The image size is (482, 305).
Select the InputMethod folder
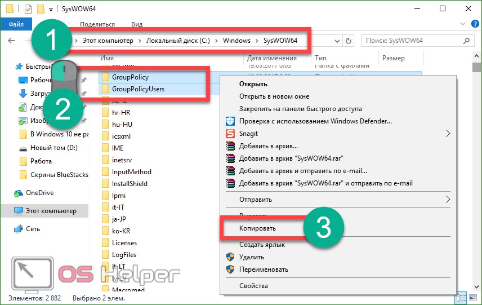click(132, 172)
